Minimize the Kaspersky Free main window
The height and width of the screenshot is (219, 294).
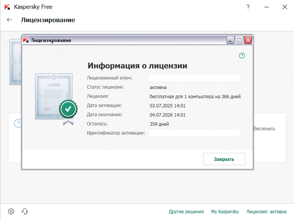(x=266, y=7)
